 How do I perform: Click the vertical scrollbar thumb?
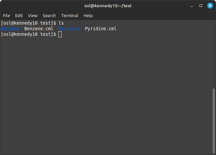[x=214, y=121]
